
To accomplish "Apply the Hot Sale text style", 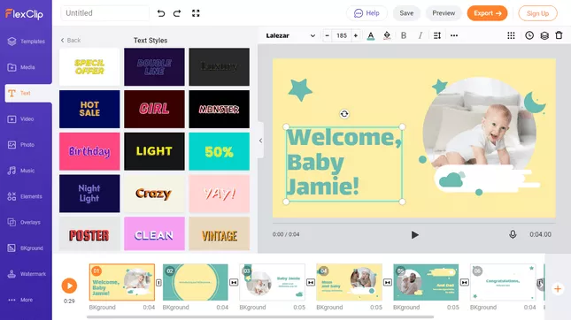I will click(x=89, y=109).
